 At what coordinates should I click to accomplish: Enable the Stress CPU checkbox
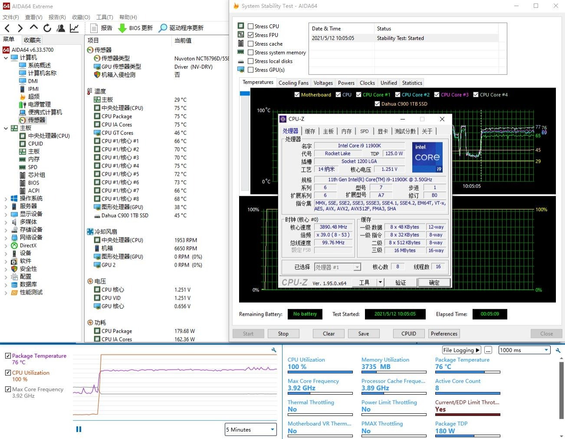[x=250, y=26]
